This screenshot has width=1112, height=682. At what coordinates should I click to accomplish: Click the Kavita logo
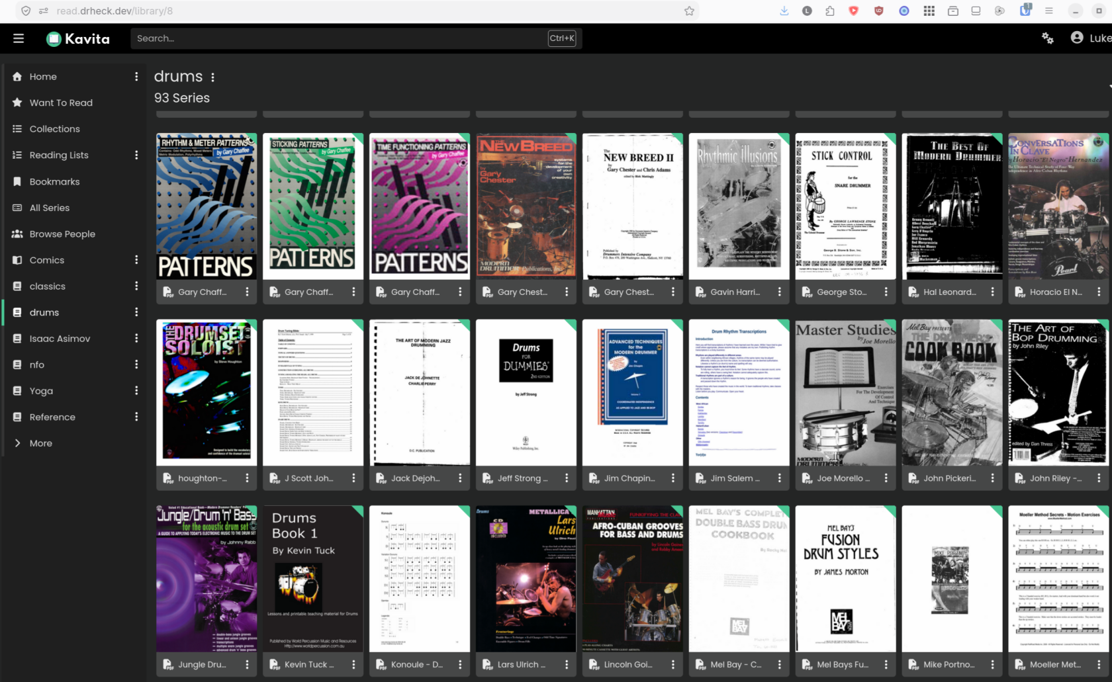point(78,38)
